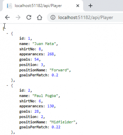Close the localhost:51182/api/Player tab
Screen dimensions: 123x135
pyautogui.click(x=78, y=6)
